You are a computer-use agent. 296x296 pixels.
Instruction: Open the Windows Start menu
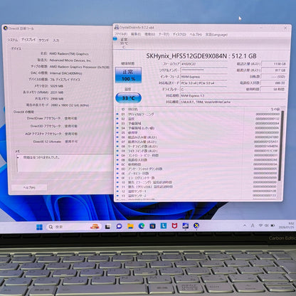[39, 227]
